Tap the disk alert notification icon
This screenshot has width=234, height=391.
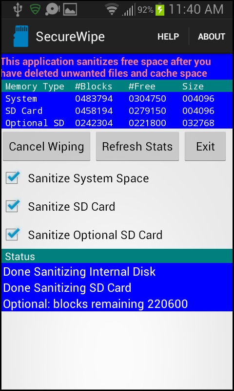(x=53, y=9)
